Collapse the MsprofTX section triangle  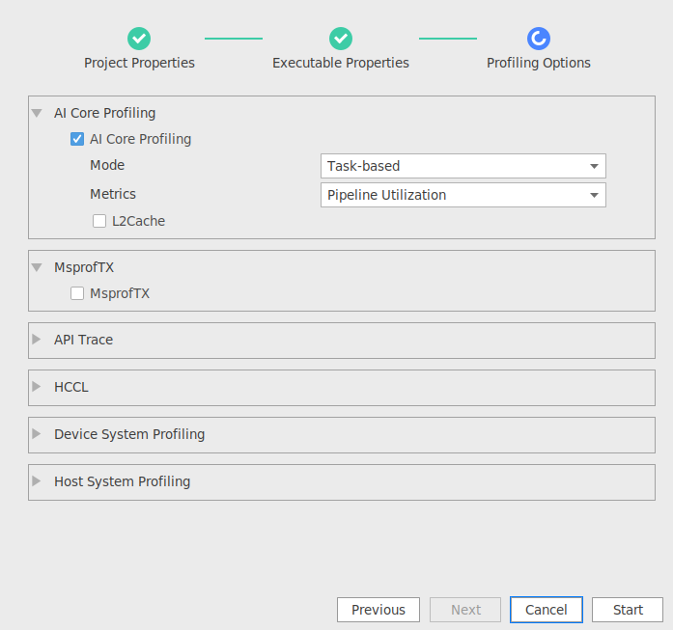(37, 267)
